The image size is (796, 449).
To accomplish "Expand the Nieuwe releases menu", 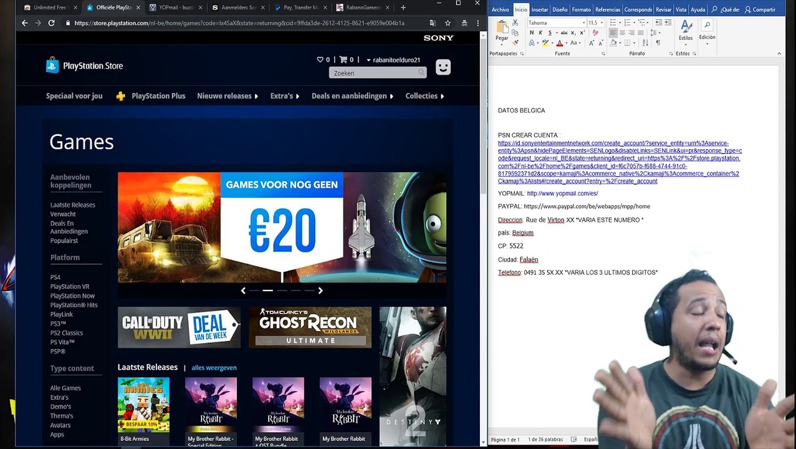I will click(x=228, y=96).
